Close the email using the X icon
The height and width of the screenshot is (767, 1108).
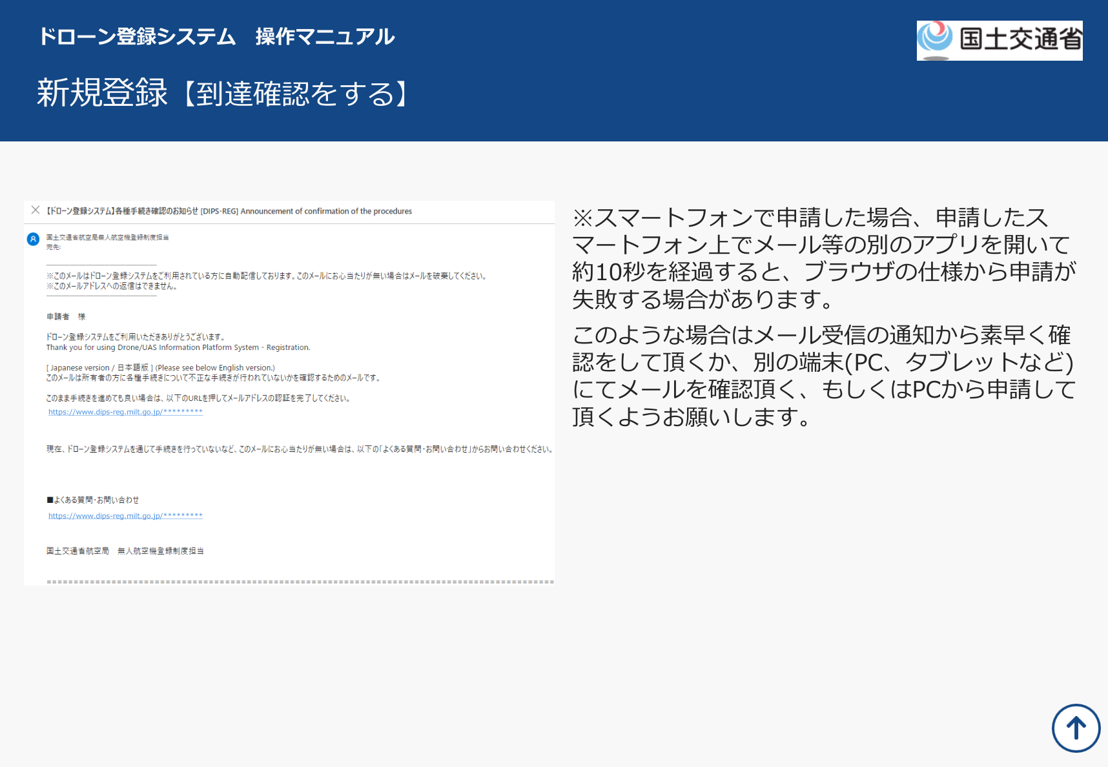pos(36,210)
